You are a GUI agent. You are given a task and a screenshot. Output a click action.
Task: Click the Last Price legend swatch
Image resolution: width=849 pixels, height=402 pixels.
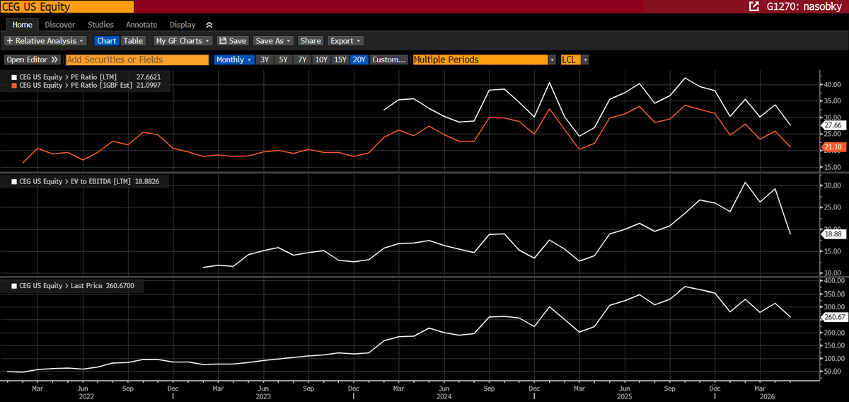[15, 286]
